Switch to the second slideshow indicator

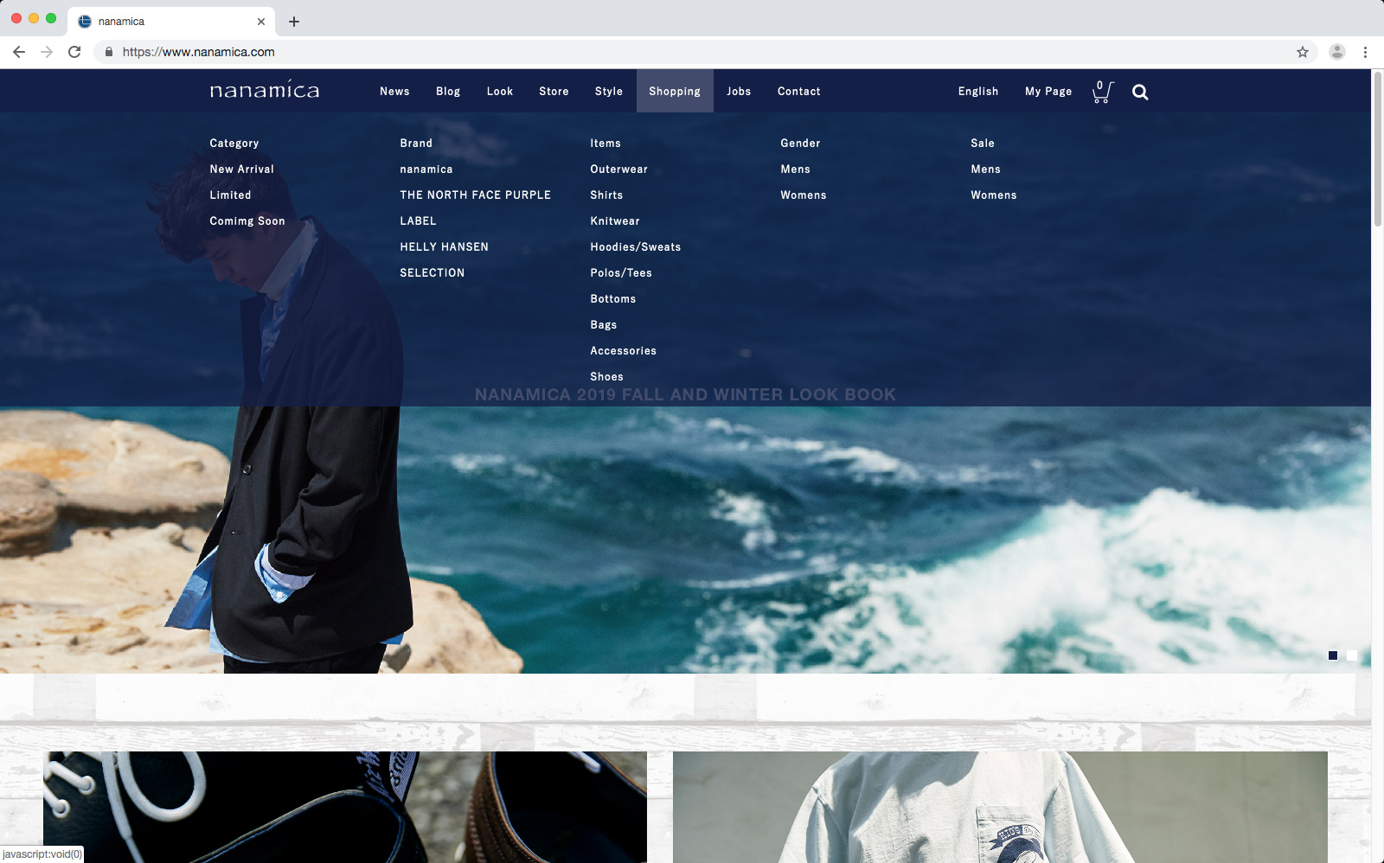pos(1352,655)
